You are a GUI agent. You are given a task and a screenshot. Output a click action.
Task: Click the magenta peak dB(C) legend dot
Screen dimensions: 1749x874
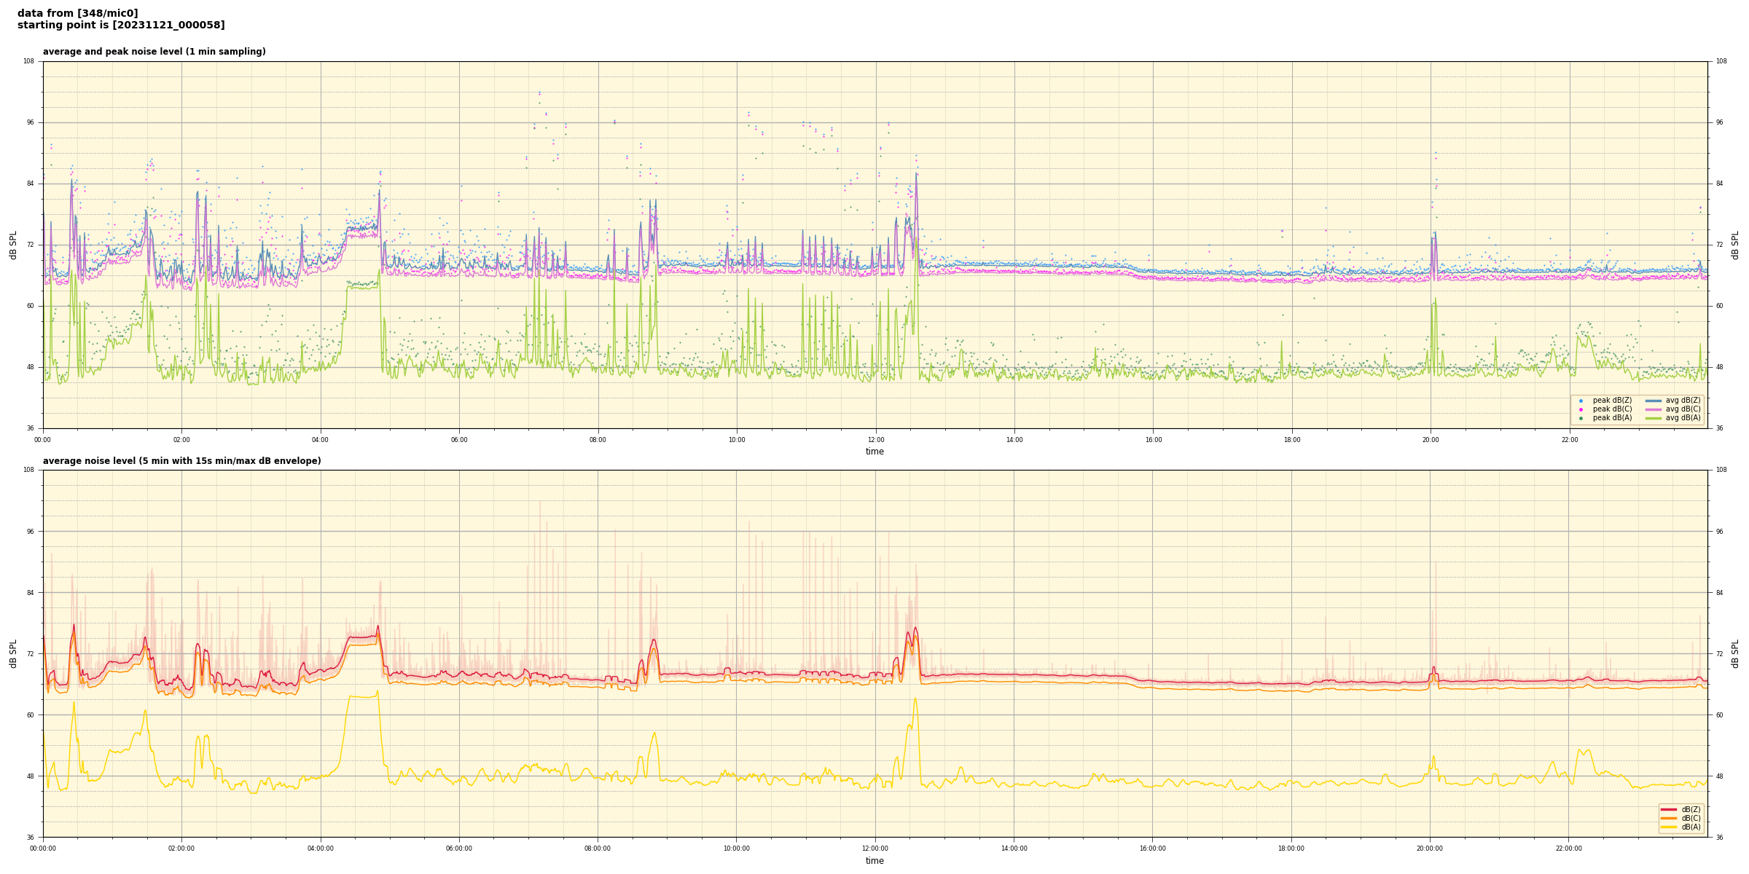(x=1581, y=409)
